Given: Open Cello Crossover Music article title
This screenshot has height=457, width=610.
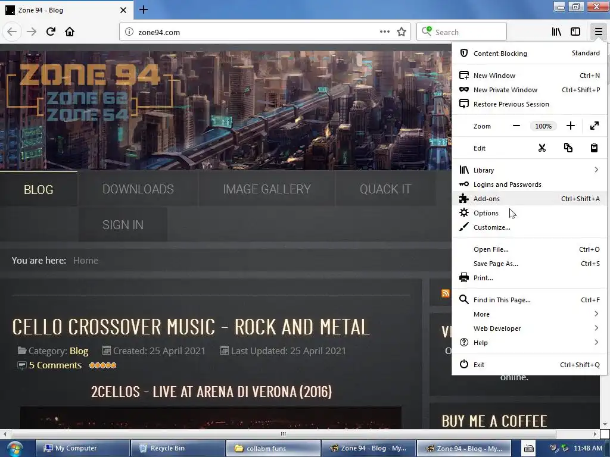Looking at the screenshot, I should (x=191, y=327).
